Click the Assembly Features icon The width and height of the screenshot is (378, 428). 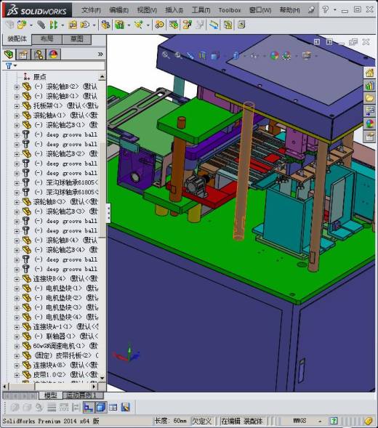(x=119, y=25)
